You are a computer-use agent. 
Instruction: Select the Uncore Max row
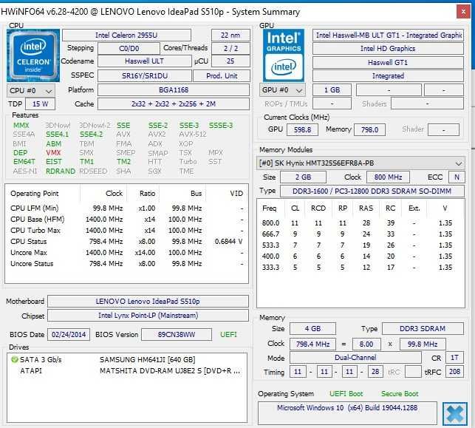126,253
